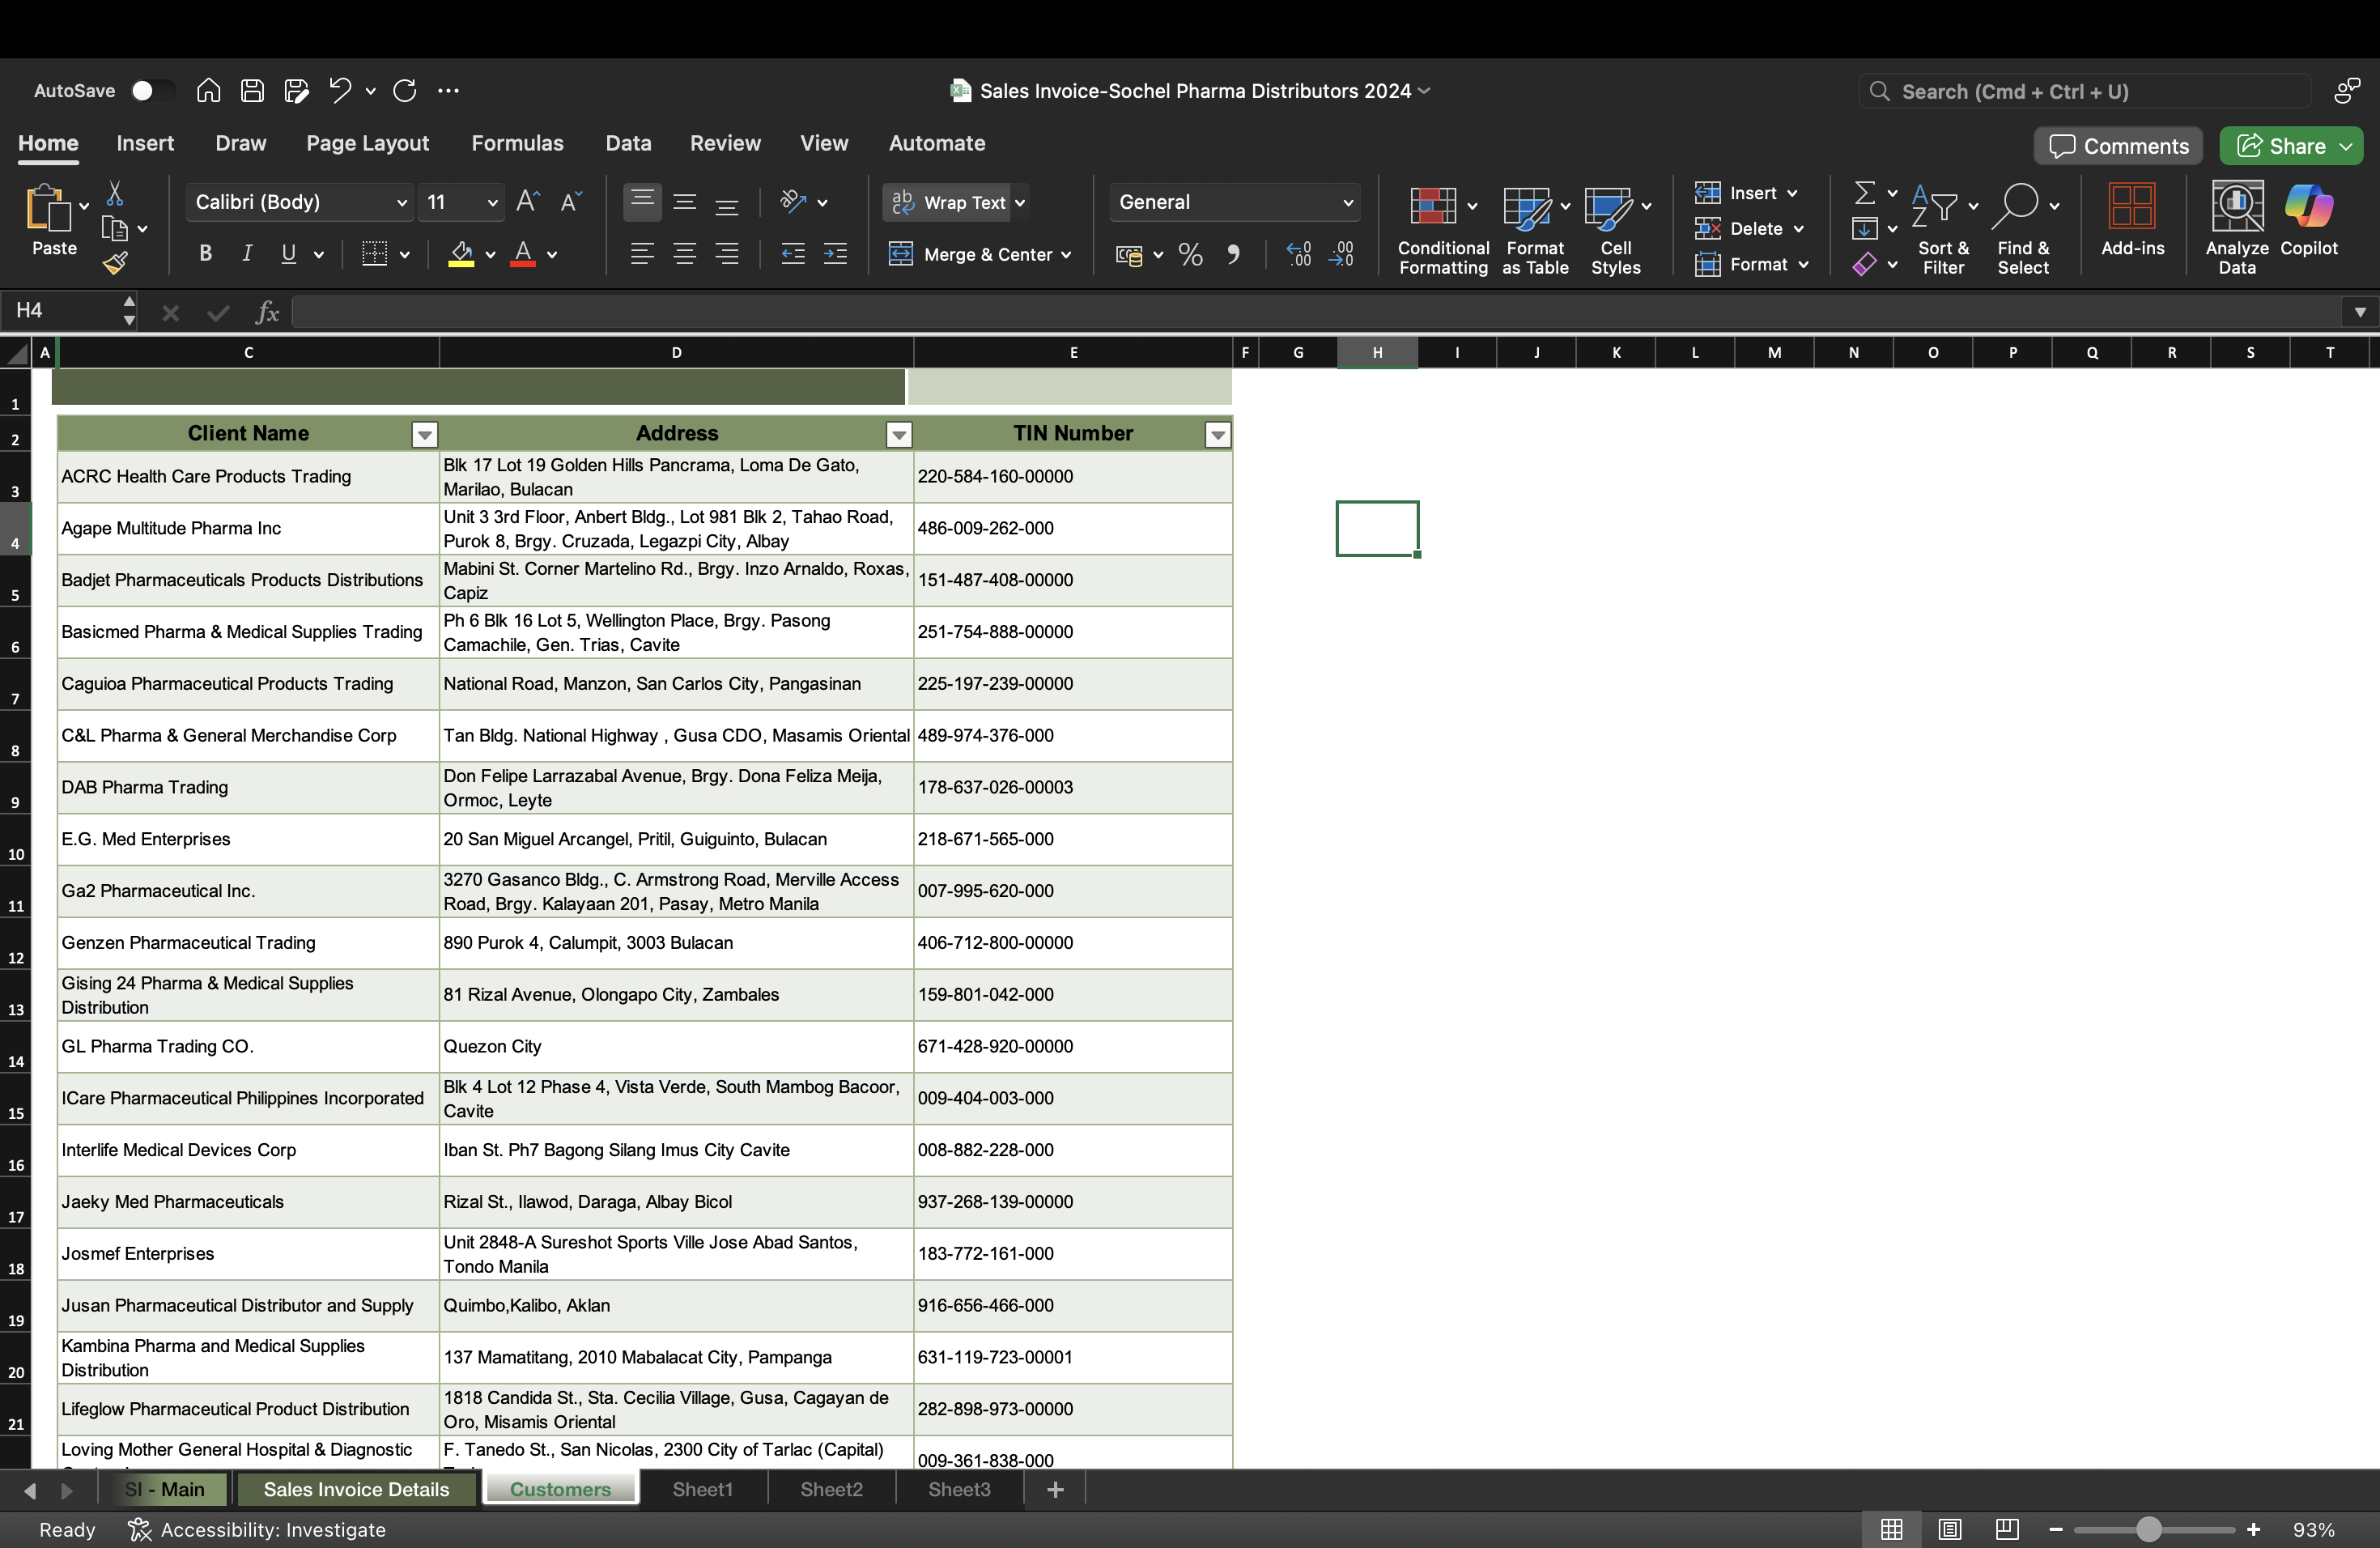Increase font size with larger A icon
This screenshot has height=1548, width=2380.
528,202
